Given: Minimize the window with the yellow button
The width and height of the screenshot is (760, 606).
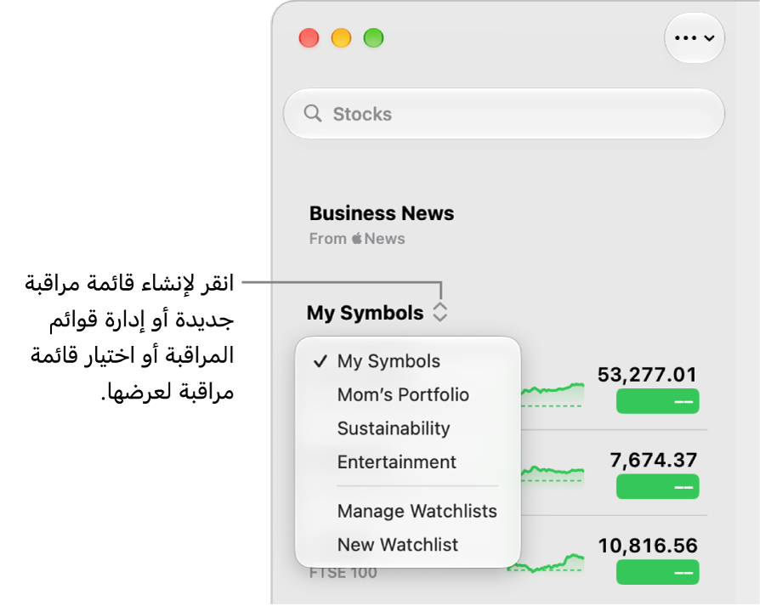Looking at the screenshot, I should pyautogui.click(x=341, y=37).
